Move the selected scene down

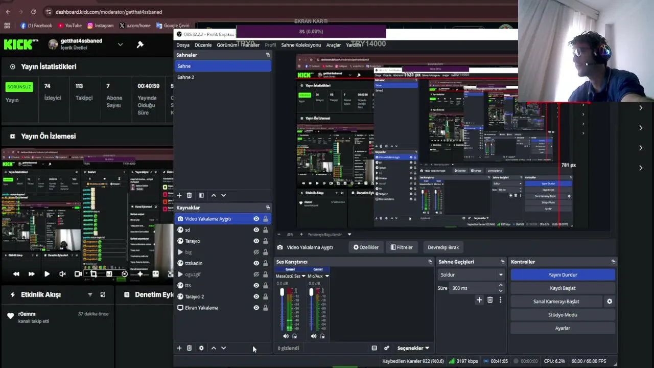point(223,195)
